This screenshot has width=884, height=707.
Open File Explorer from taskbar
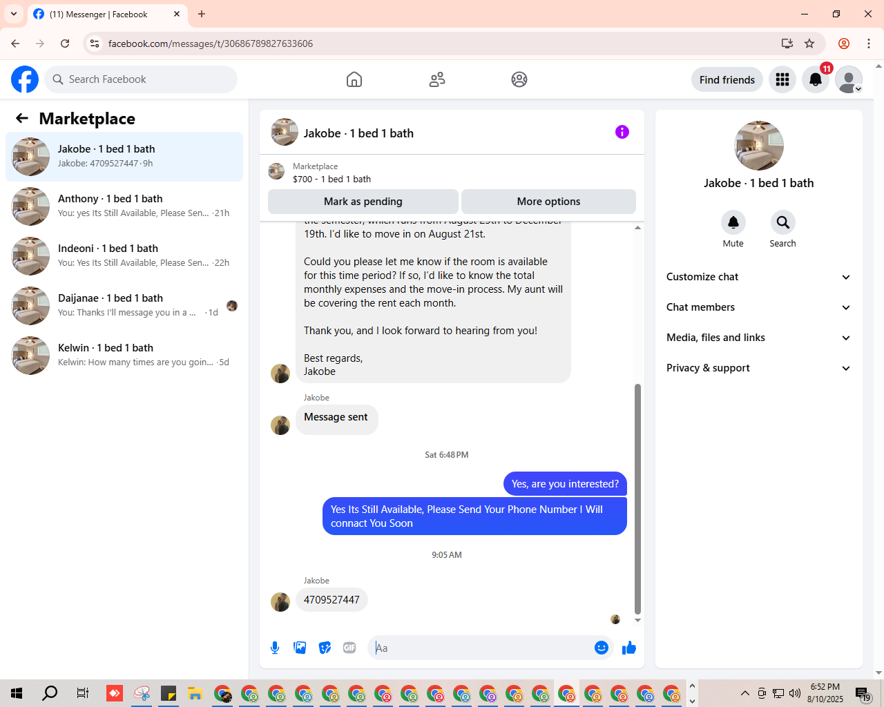pos(195,693)
